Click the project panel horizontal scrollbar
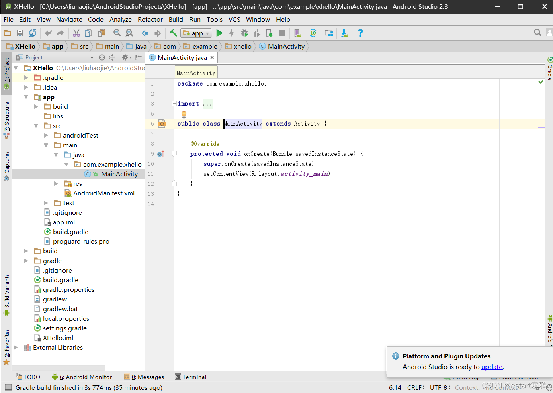 click(x=59, y=367)
